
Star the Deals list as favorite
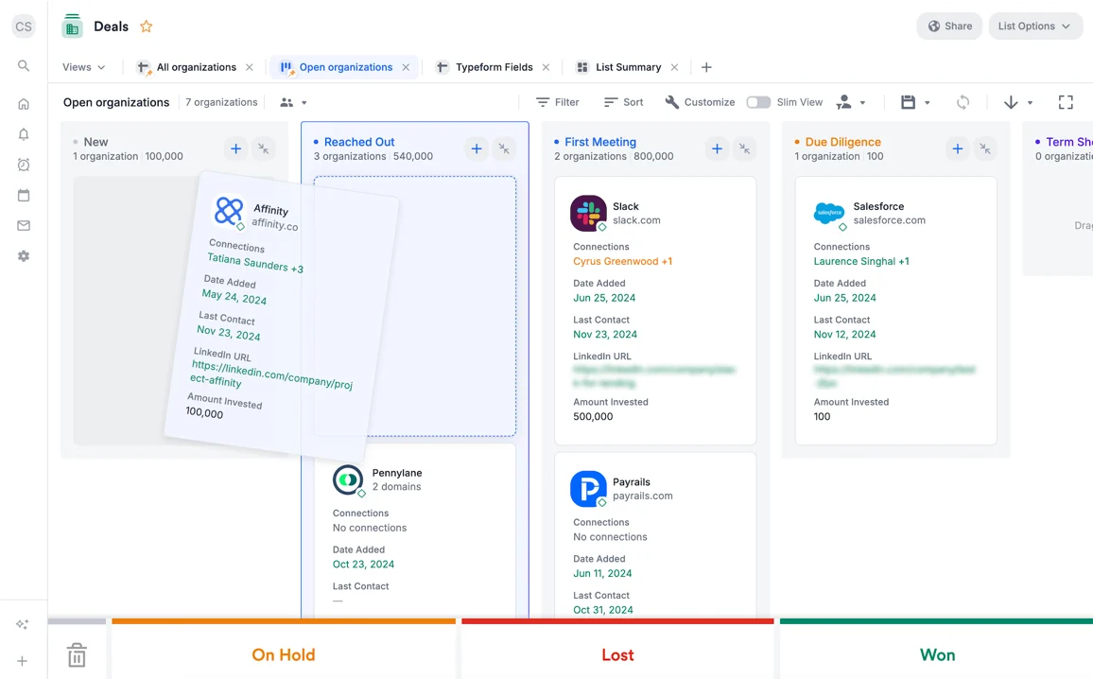click(146, 26)
